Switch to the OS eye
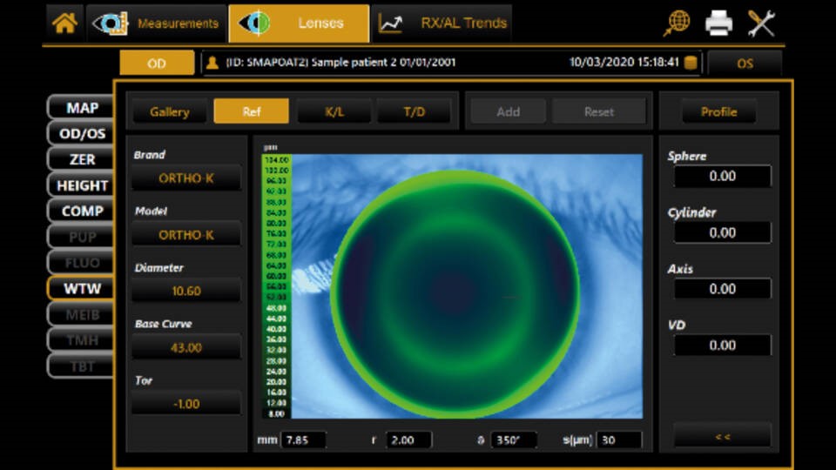The height and width of the screenshot is (470, 836). tap(745, 63)
